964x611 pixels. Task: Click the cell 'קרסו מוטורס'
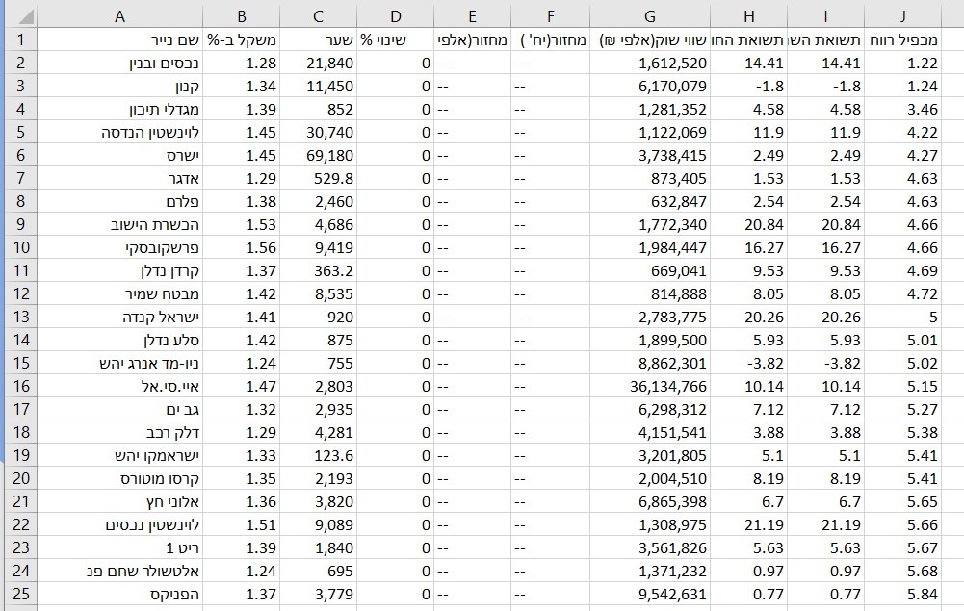coord(119,478)
